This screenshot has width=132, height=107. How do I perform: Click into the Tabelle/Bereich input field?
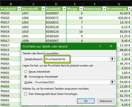[x=77, y=59]
